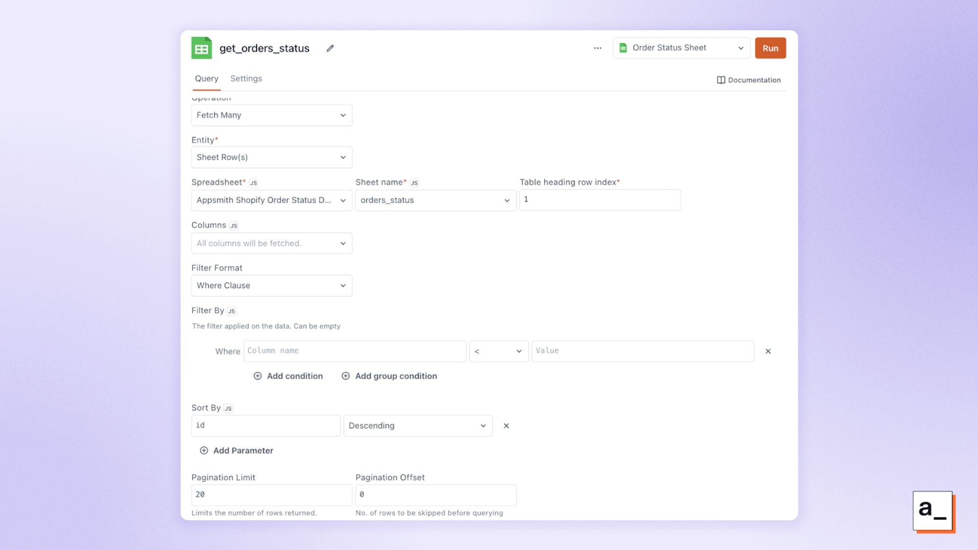Open the Descending sort order dropdown
Viewport: 978px width, 550px height.
point(418,425)
